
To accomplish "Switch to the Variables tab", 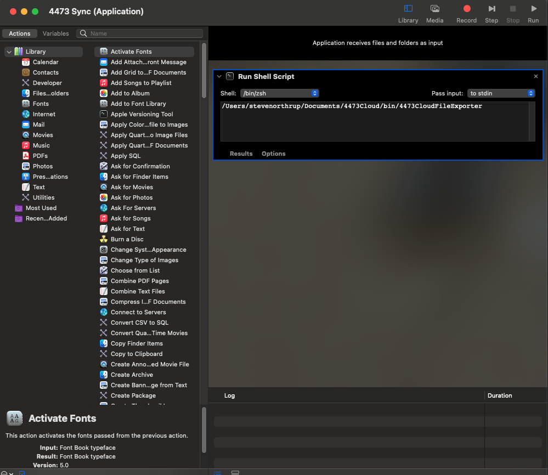I will pos(55,33).
